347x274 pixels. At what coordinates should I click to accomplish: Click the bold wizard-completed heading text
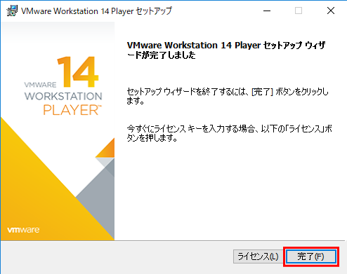coord(226,50)
